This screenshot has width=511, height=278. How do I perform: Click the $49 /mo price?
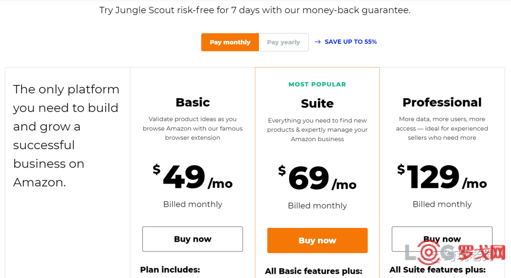(x=193, y=177)
